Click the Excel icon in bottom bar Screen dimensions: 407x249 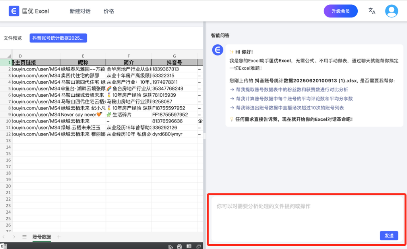(3, 246)
